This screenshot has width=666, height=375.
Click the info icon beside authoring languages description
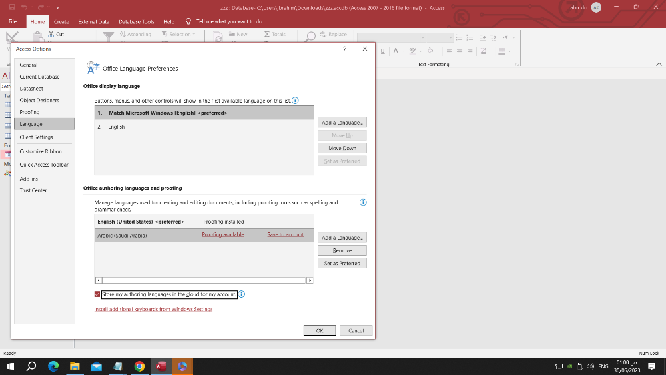coord(363,202)
